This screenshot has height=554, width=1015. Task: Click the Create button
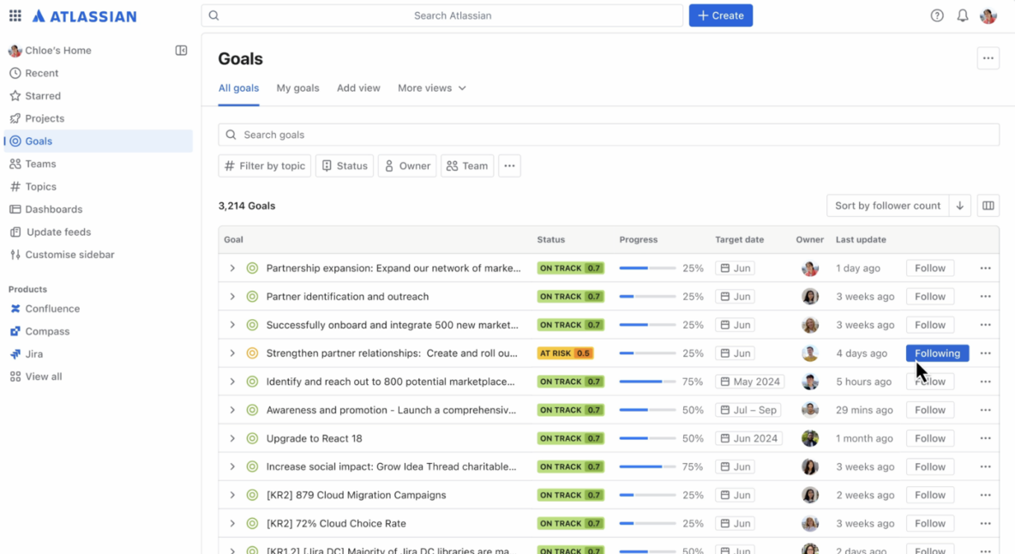[x=720, y=15]
